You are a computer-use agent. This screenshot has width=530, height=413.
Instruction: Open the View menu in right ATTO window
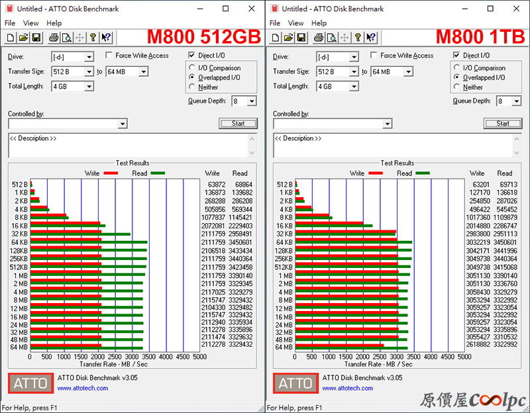tap(295, 23)
